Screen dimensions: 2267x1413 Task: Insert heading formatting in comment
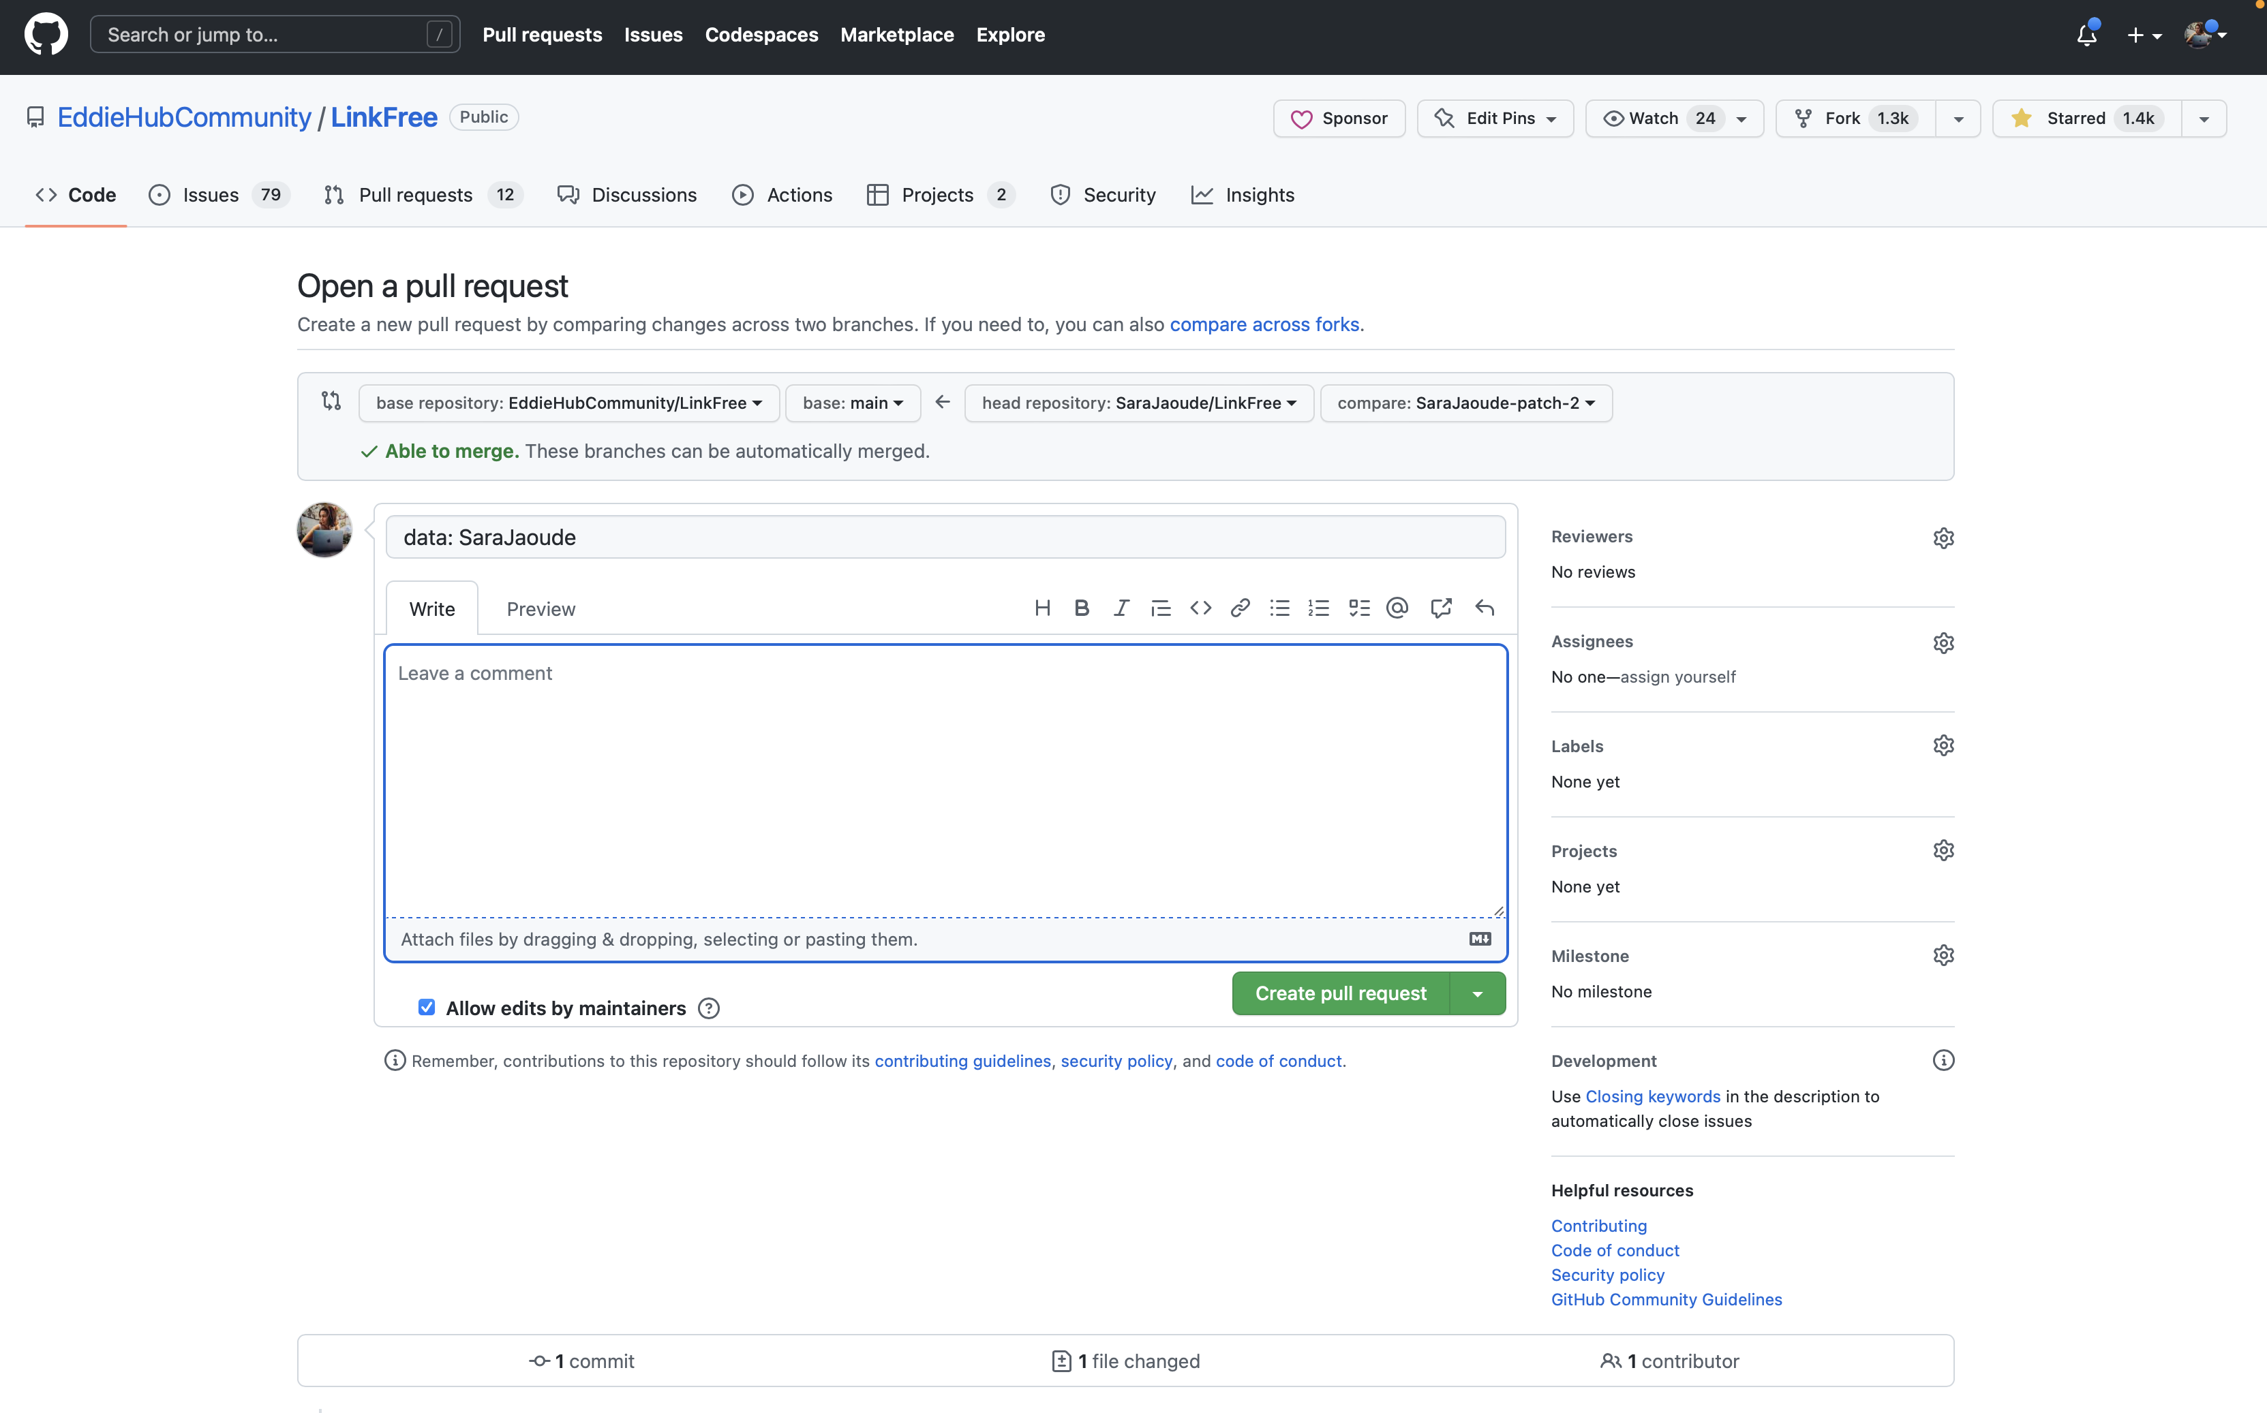pos(1042,608)
